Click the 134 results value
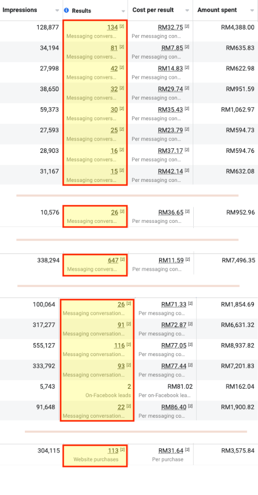Image resolution: width=258 pixels, height=495 pixels. pyautogui.click(x=112, y=27)
